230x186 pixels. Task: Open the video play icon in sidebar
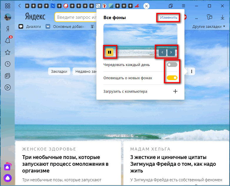[7, 87]
